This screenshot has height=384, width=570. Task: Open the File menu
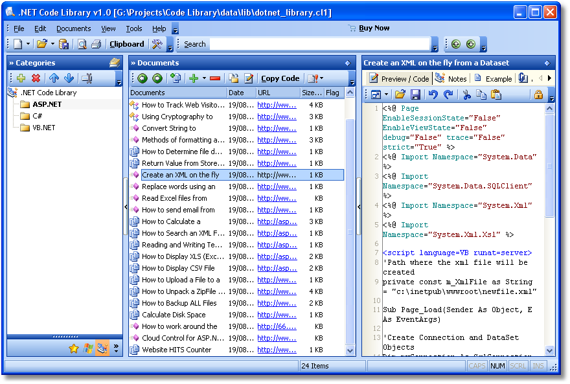(x=19, y=28)
